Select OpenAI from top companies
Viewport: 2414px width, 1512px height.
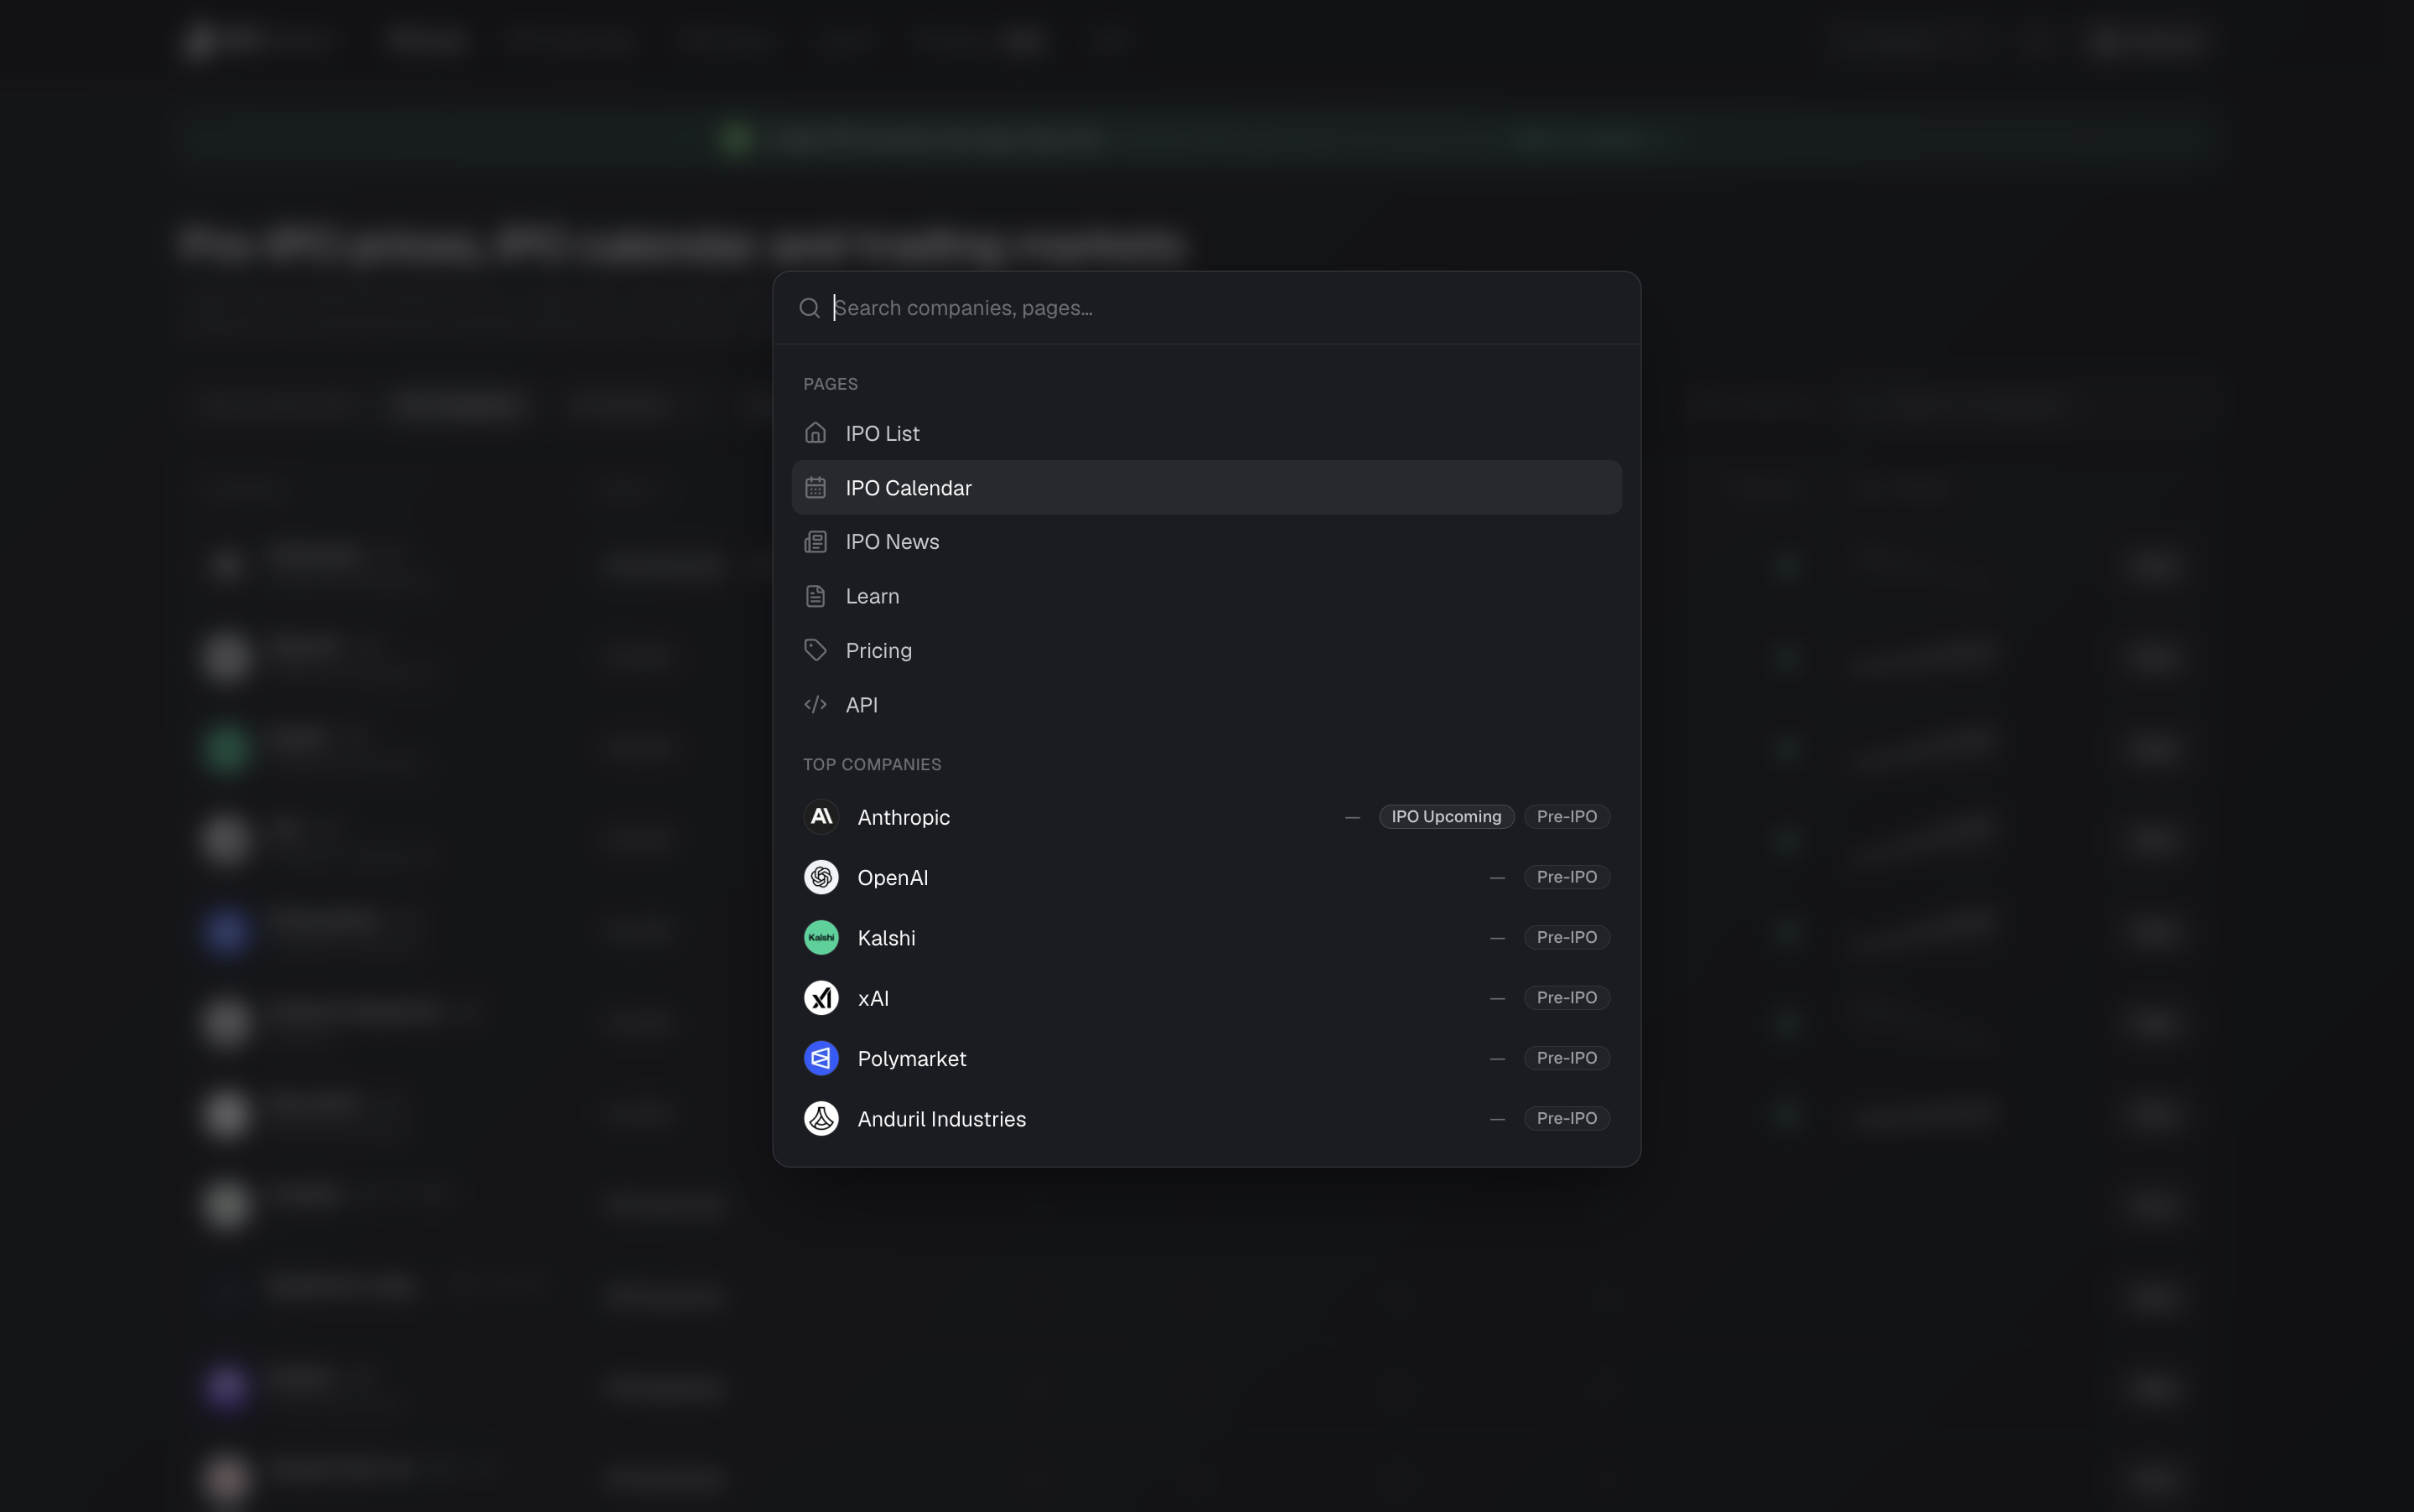[1206, 877]
